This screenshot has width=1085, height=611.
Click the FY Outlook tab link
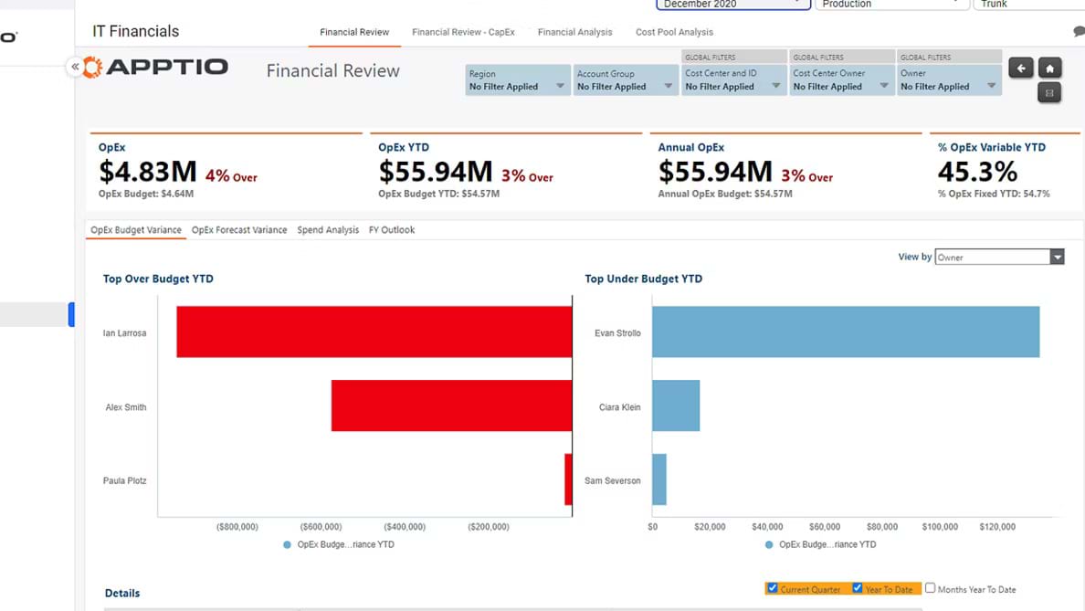(392, 230)
